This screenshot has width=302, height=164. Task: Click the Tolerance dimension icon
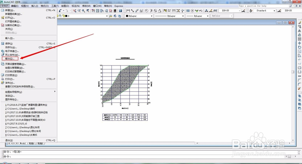pyautogui.click(x=188, y=11)
